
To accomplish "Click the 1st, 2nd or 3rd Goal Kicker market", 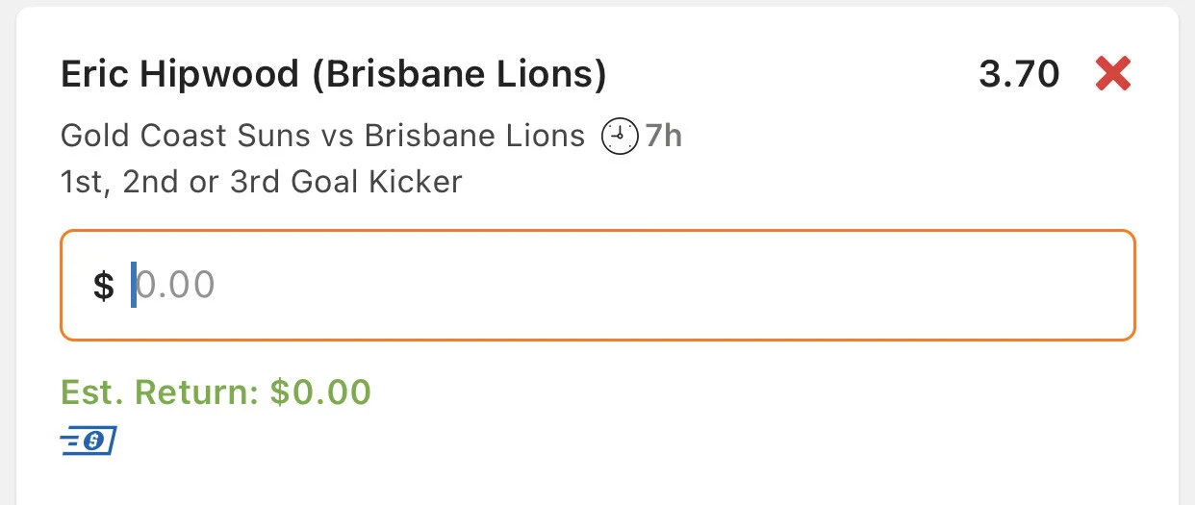I will 261,182.
